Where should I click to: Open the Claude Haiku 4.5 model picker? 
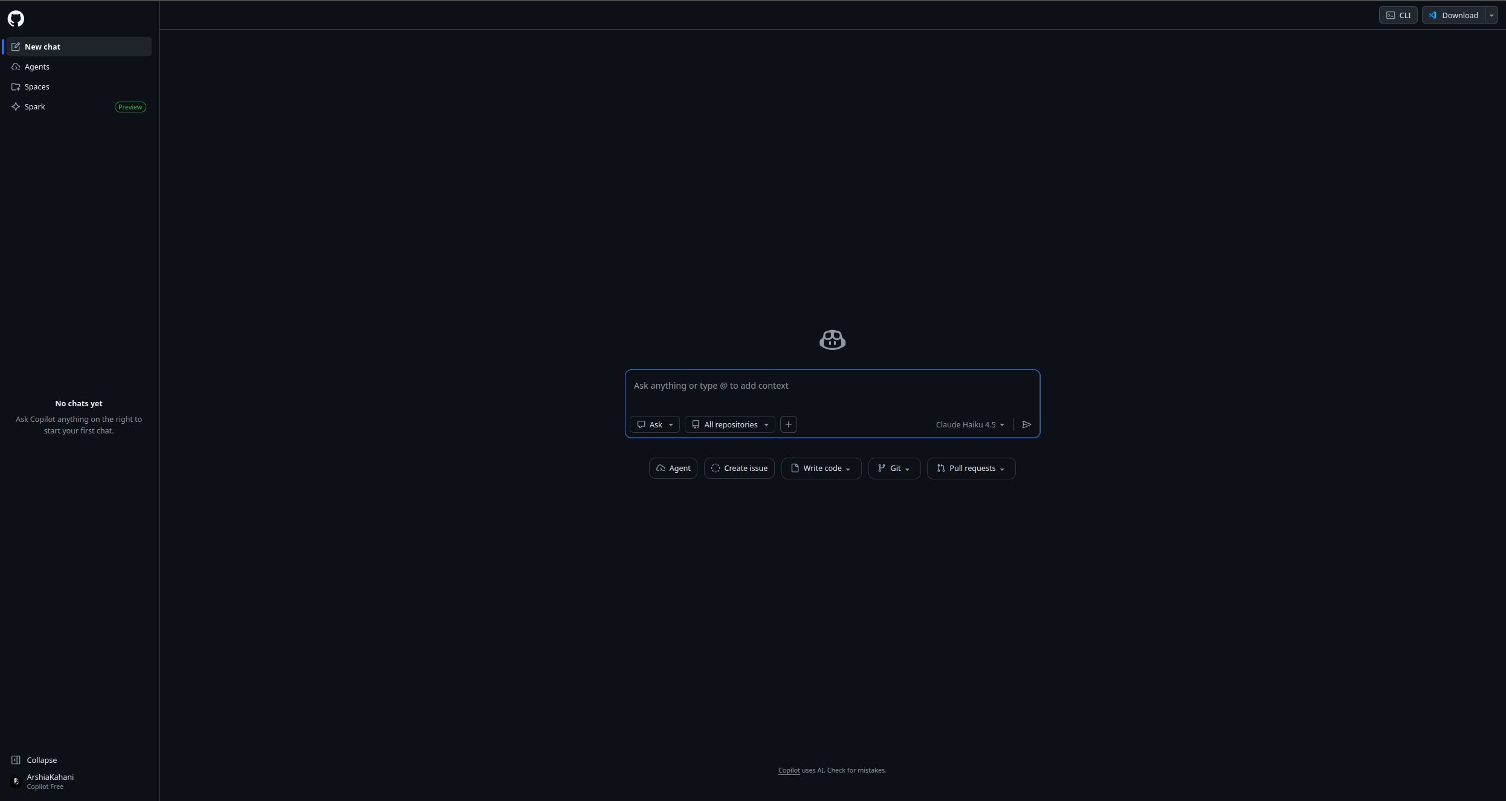[970, 424]
